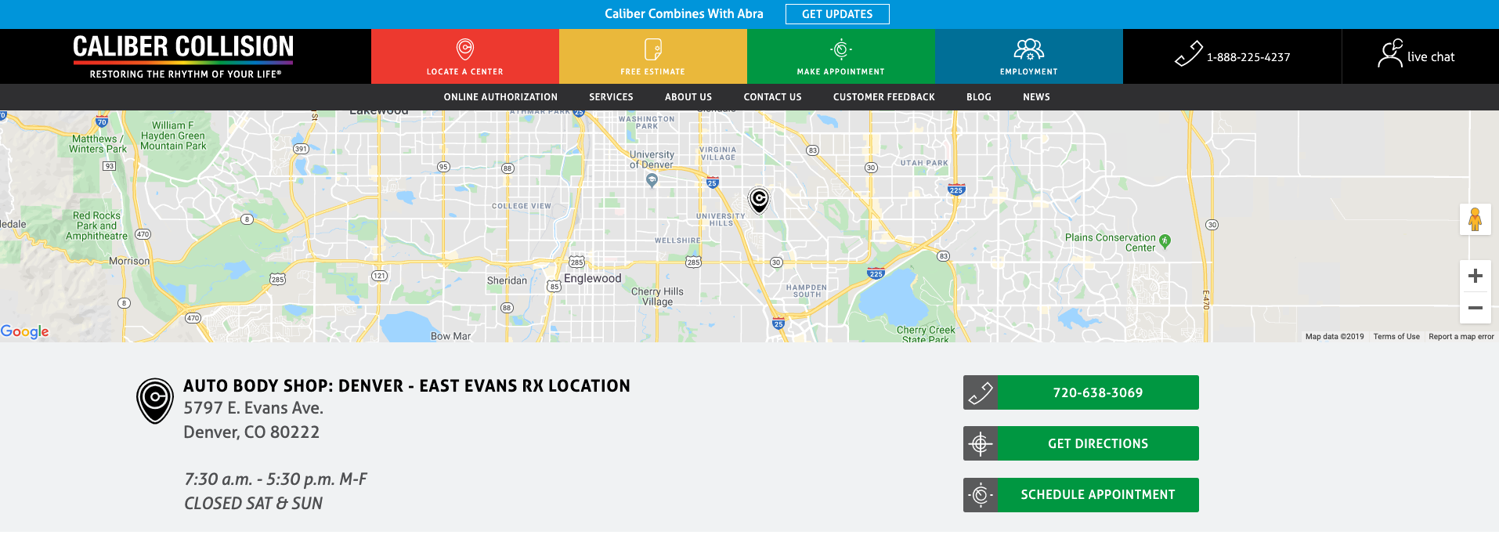Click the Englewood label on the map
1499x535 pixels.
click(x=593, y=278)
